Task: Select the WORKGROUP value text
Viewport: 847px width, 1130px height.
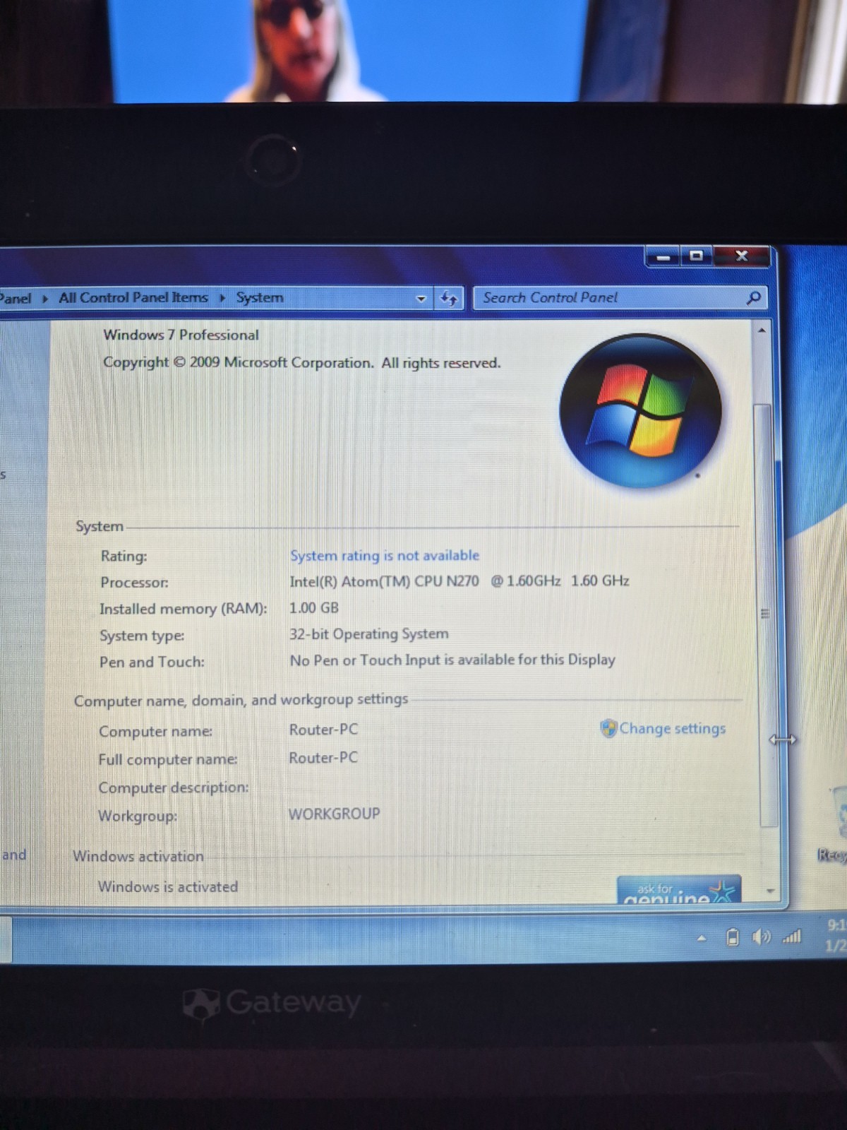Action: tap(334, 814)
